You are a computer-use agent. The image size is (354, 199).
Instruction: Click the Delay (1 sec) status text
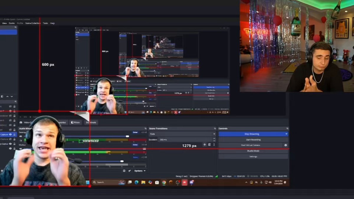click(x=182, y=176)
